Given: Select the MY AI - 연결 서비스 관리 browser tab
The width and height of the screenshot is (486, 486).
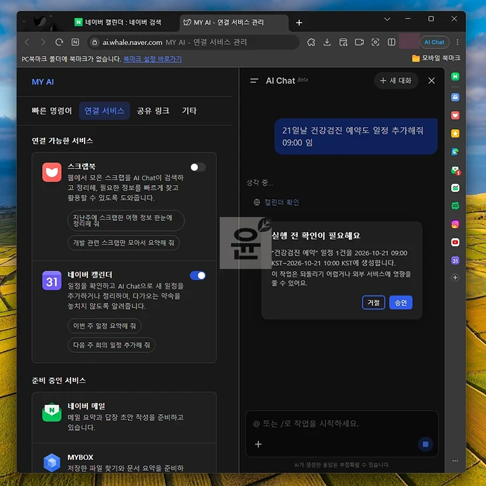Looking at the screenshot, I should point(234,23).
